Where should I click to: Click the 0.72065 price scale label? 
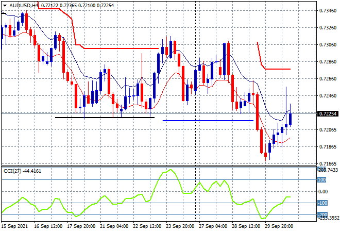pos(328,130)
